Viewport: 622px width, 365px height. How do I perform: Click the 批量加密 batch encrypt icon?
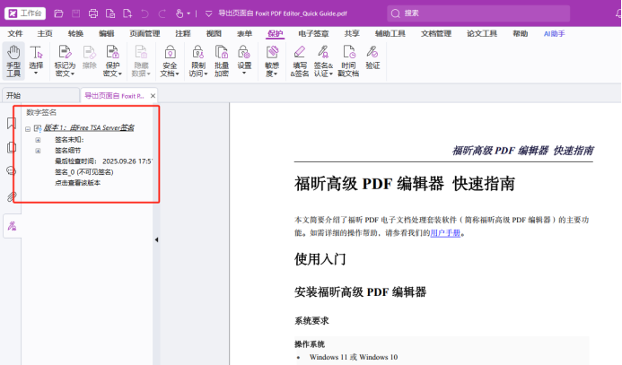(221, 59)
